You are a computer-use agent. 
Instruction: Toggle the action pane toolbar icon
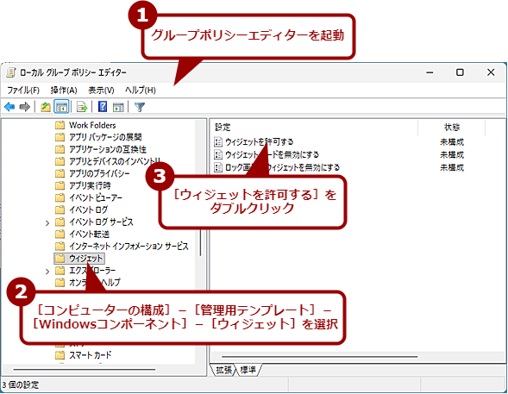(x=118, y=107)
